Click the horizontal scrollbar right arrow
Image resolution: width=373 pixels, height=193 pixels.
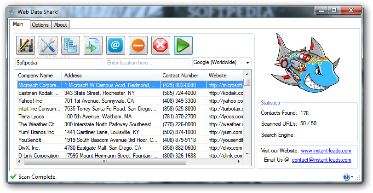[239, 161]
